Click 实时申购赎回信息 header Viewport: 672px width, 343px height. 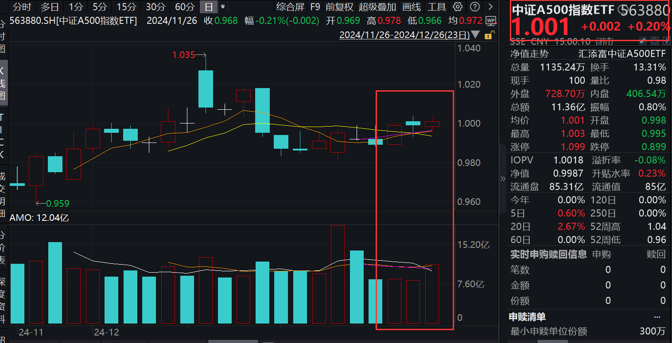(548, 254)
